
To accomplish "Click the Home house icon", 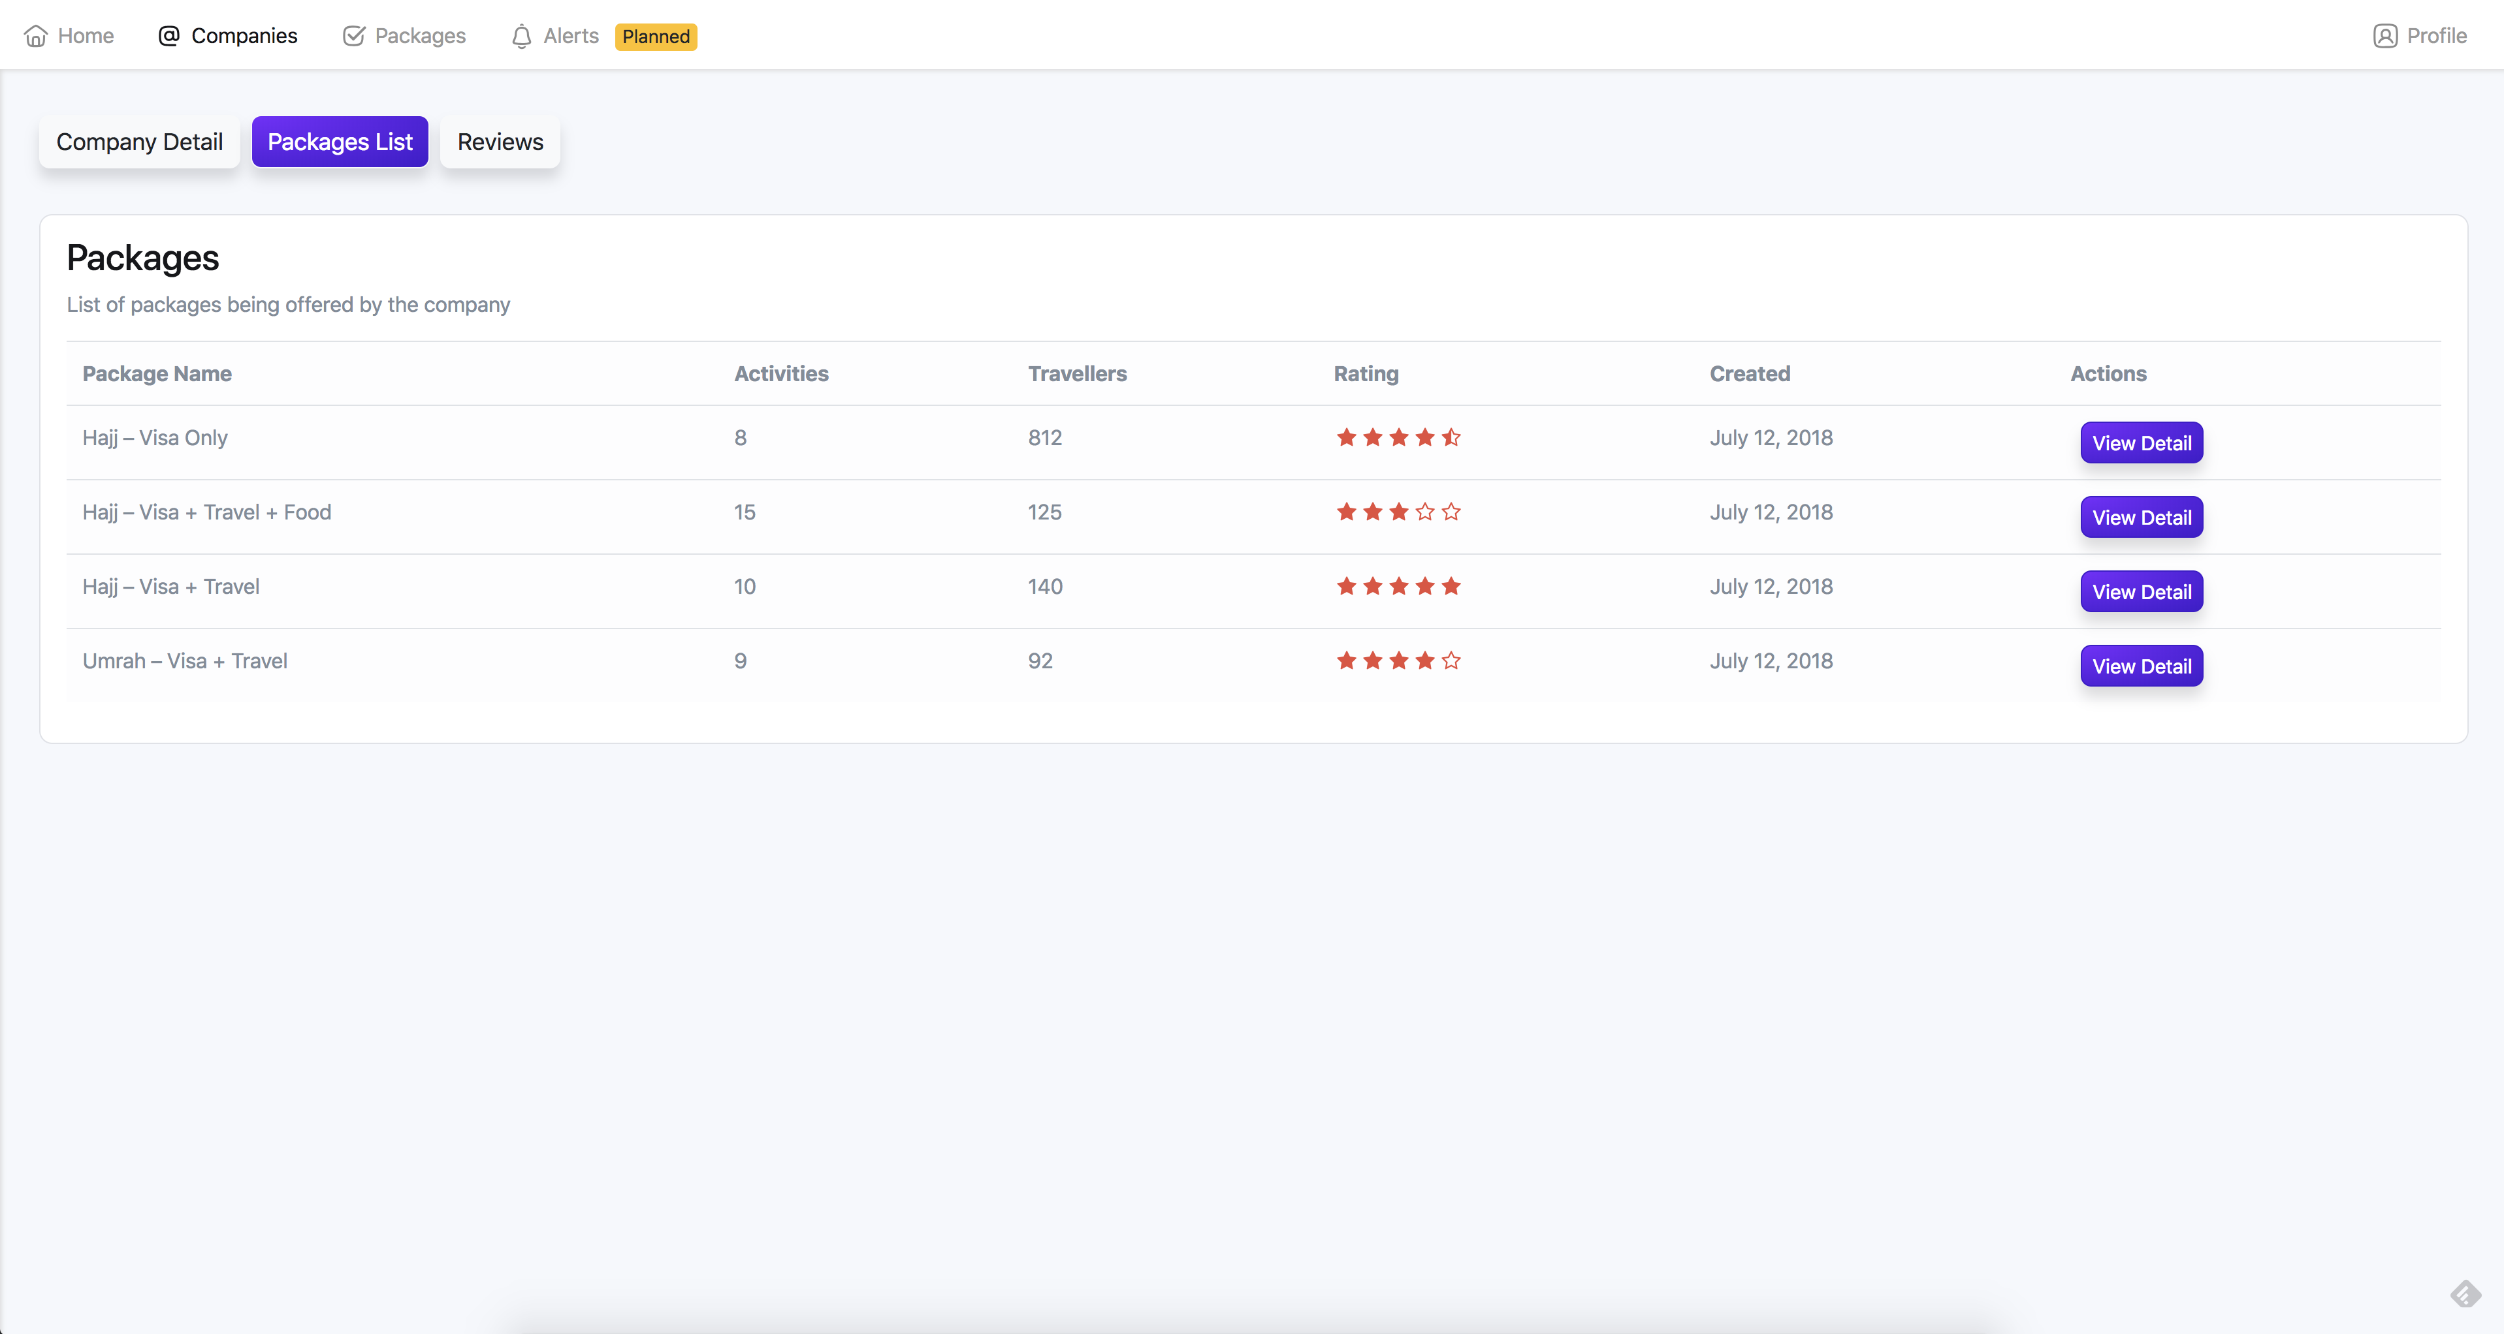I will [36, 36].
